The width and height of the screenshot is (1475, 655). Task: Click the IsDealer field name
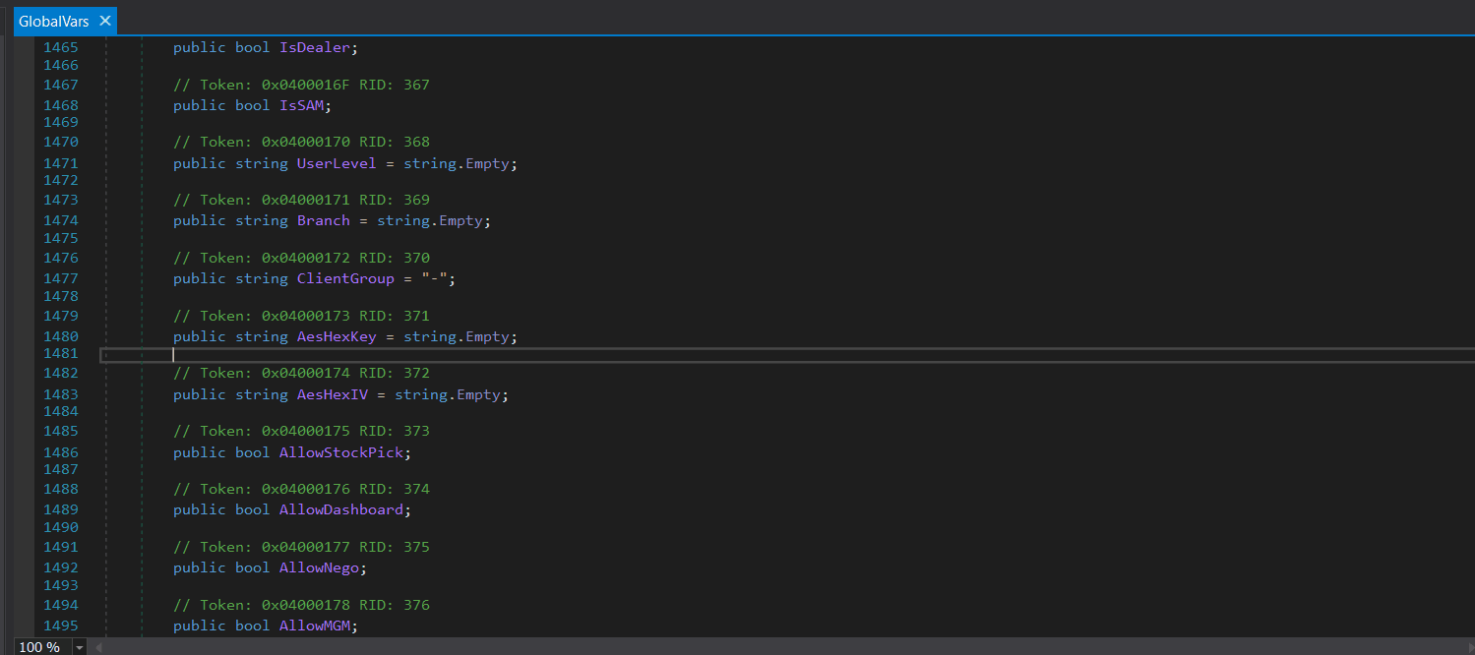315,46
